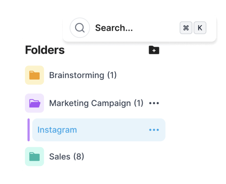Click the K shortcut key badge

click(200, 28)
